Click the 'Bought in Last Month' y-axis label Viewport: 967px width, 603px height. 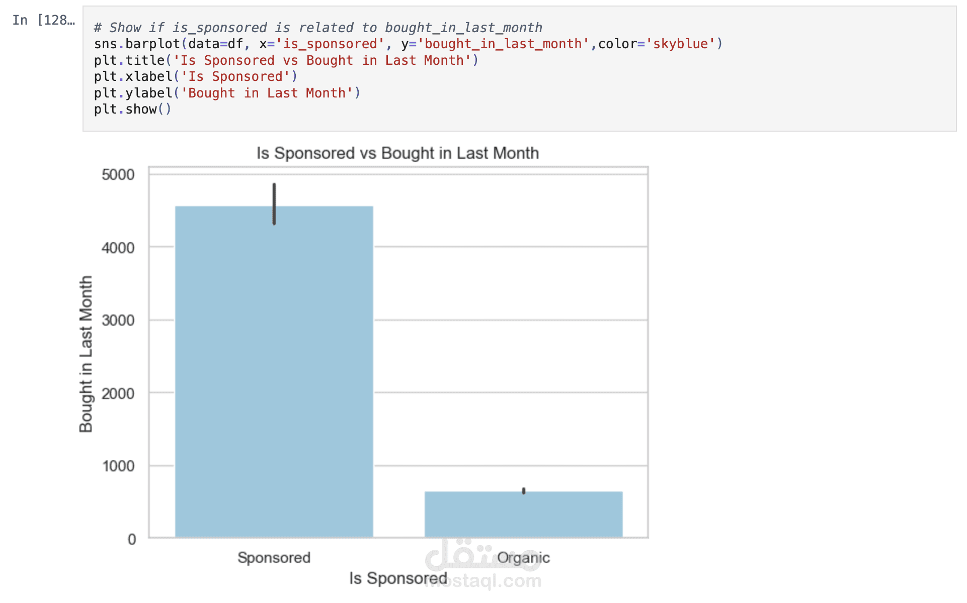(86, 354)
